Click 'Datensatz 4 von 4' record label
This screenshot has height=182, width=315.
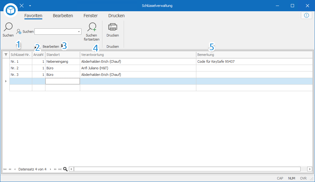[32, 169]
